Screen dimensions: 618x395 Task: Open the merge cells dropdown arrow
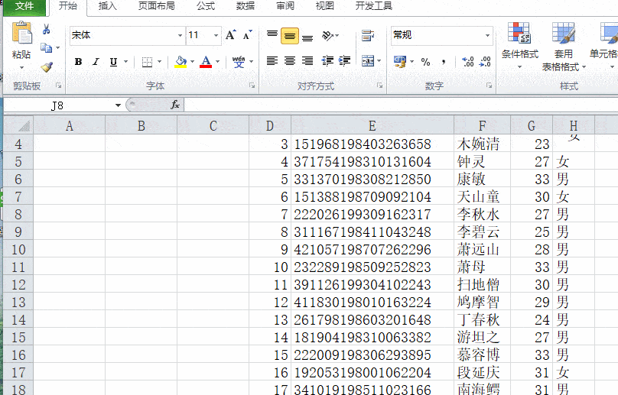[x=379, y=61]
